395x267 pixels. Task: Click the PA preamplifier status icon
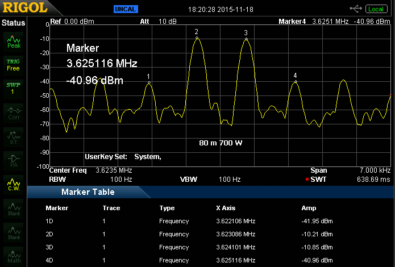click(x=14, y=160)
